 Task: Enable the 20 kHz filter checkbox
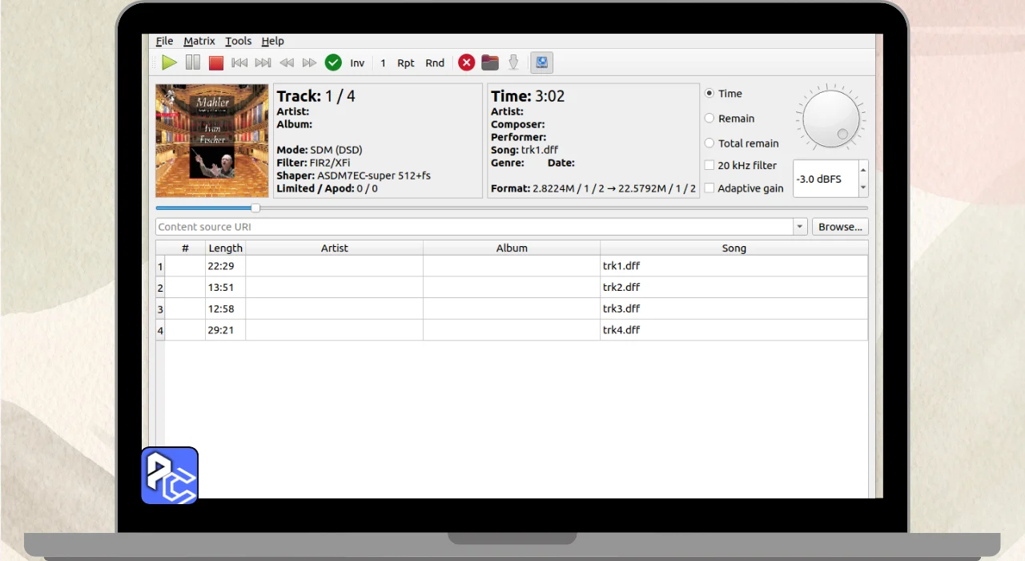[x=709, y=166]
